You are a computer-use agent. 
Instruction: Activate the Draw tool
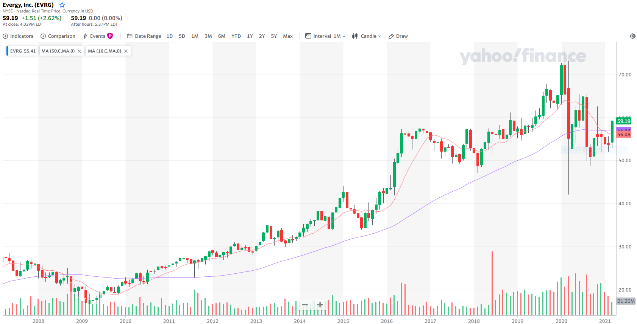coord(398,36)
